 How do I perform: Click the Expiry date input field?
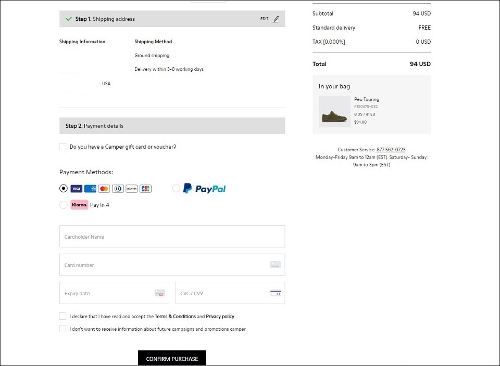(x=114, y=293)
